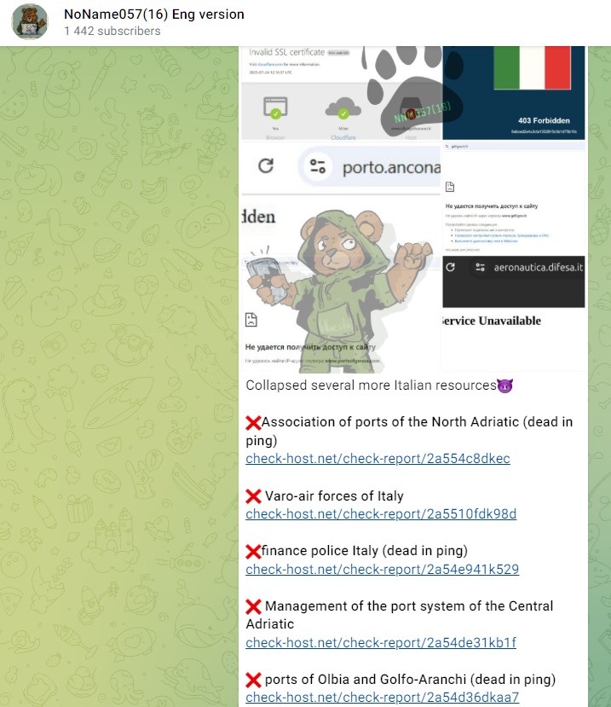Click the devil emoji after Italian resources
The image size is (611, 707).
pyautogui.click(x=505, y=385)
